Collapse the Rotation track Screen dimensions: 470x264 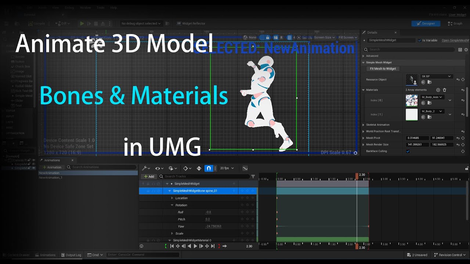(x=172, y=205)
